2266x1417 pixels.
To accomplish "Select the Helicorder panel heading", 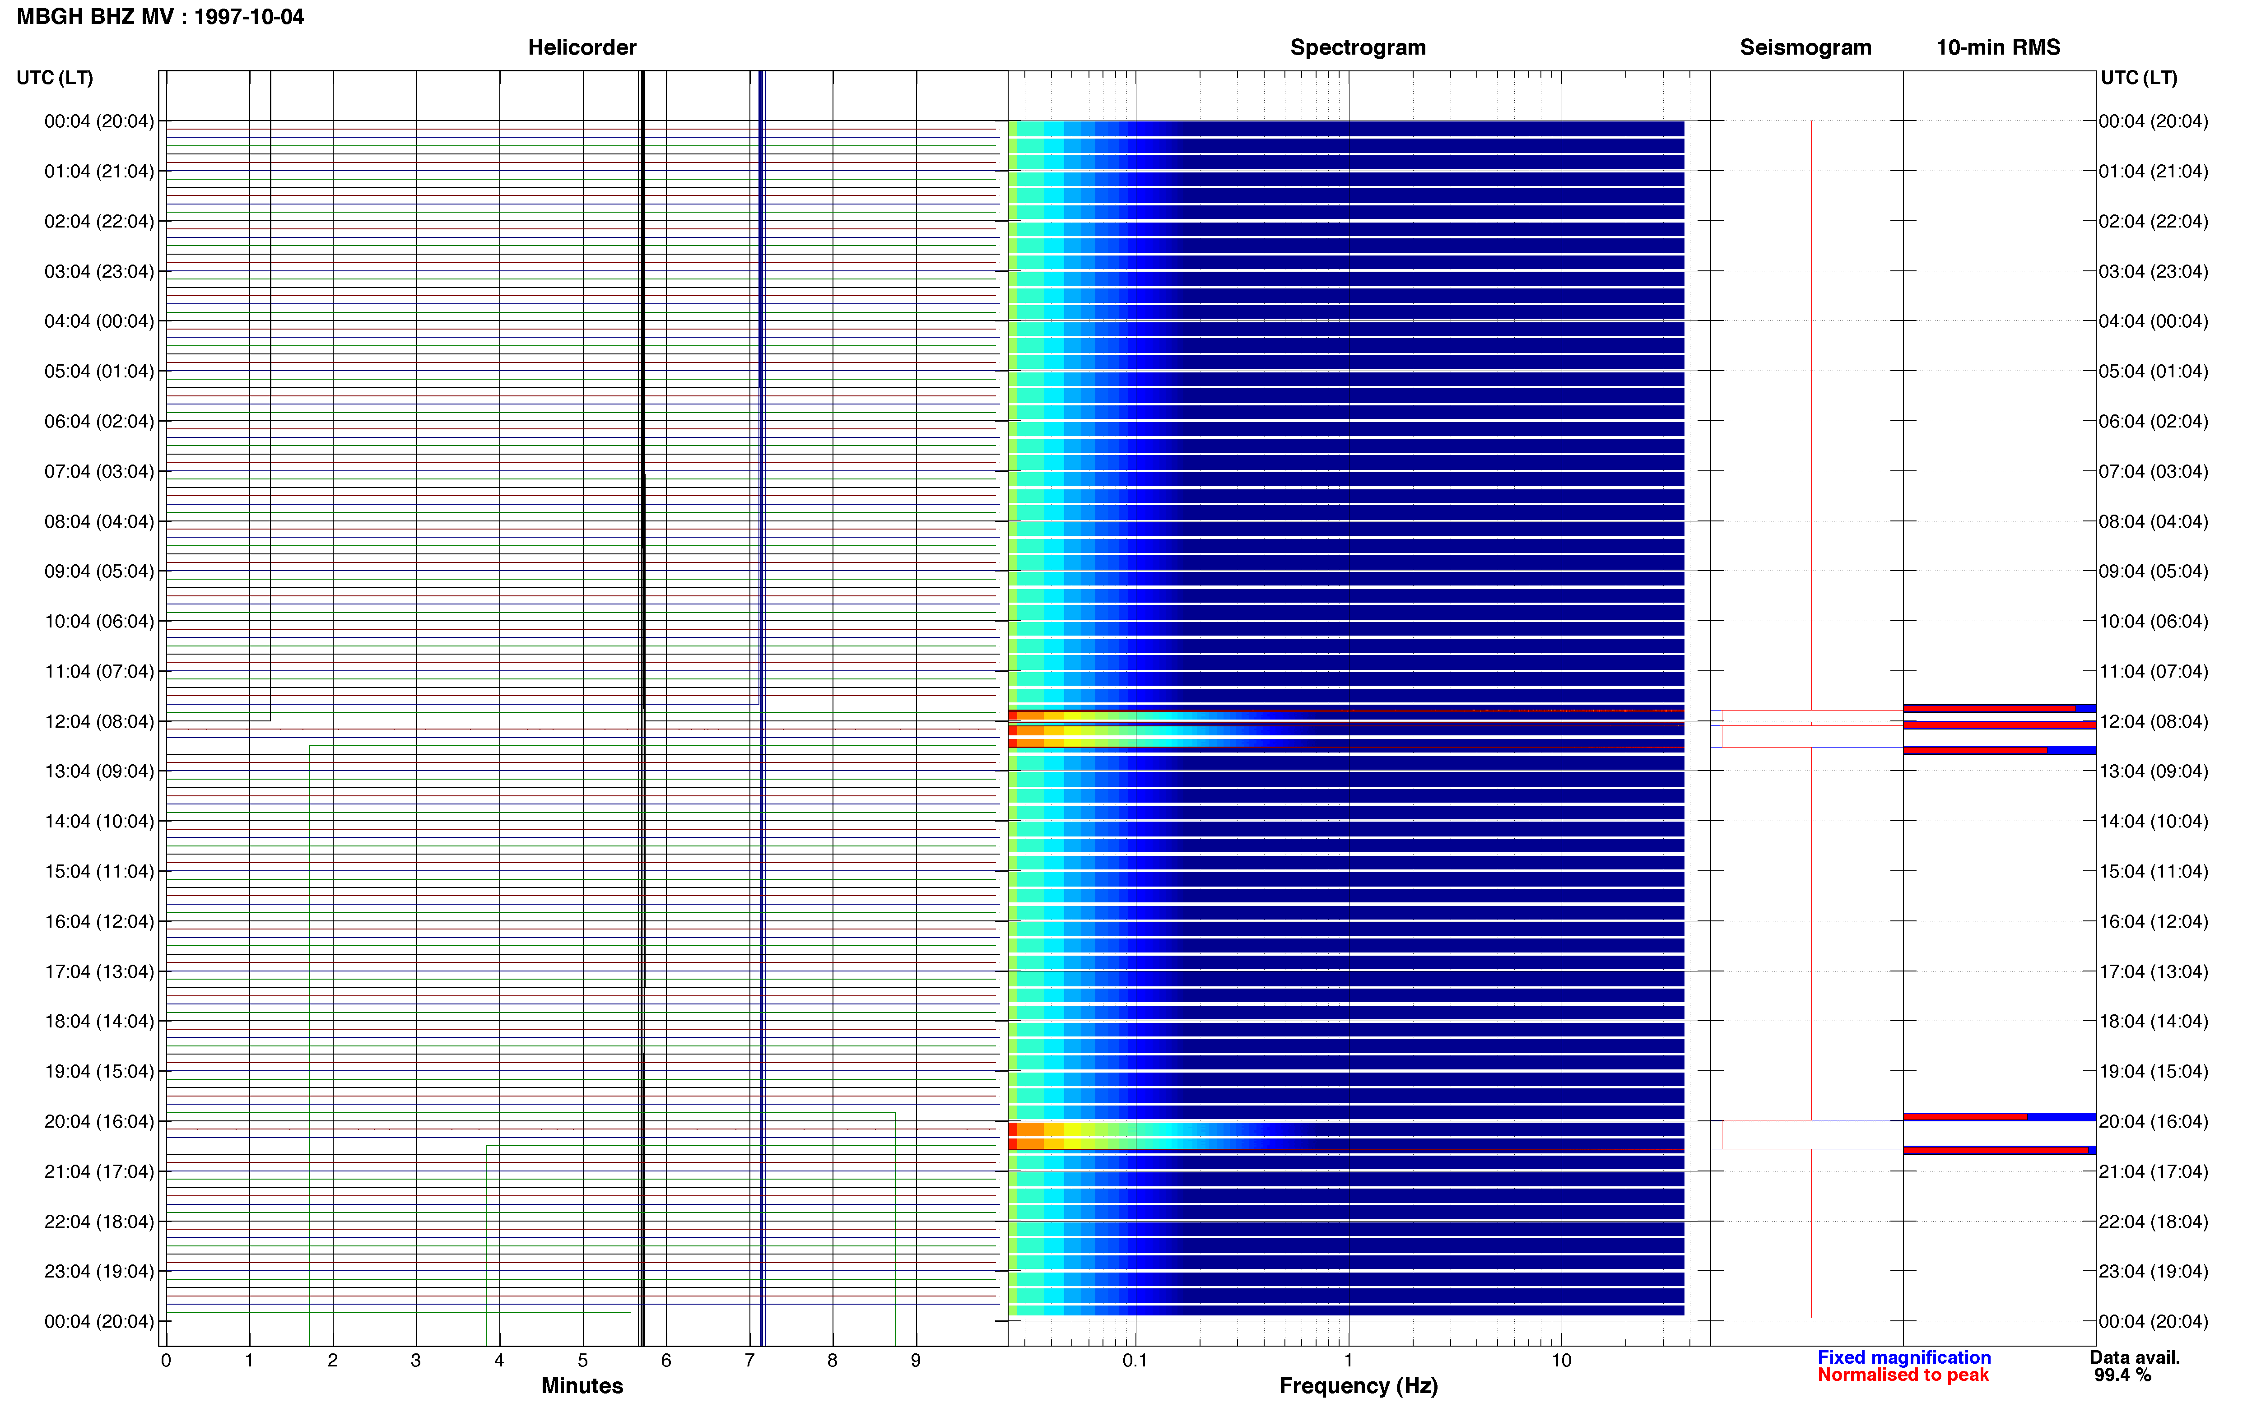I will tap(582, 48).
